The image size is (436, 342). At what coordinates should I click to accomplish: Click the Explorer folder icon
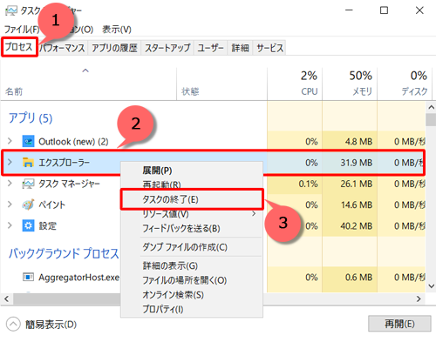click(x=28, y=163)
